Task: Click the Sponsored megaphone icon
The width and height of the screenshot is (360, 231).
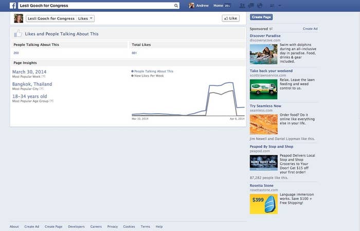Action: [x=271, y=29]
